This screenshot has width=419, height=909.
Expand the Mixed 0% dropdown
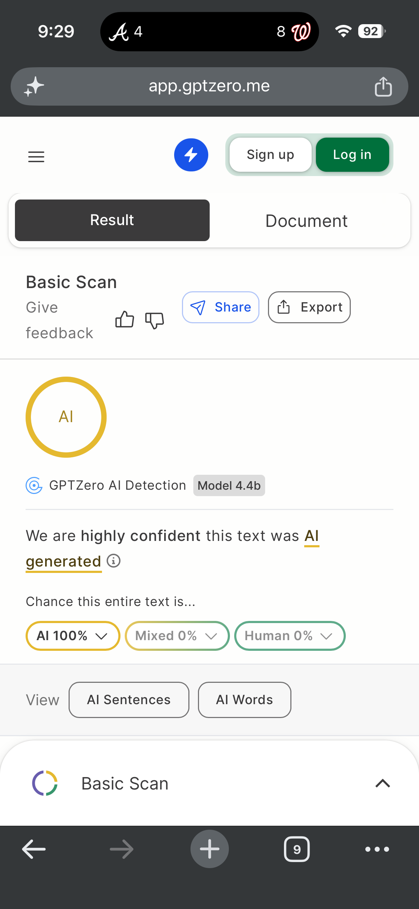pos(177,636)
